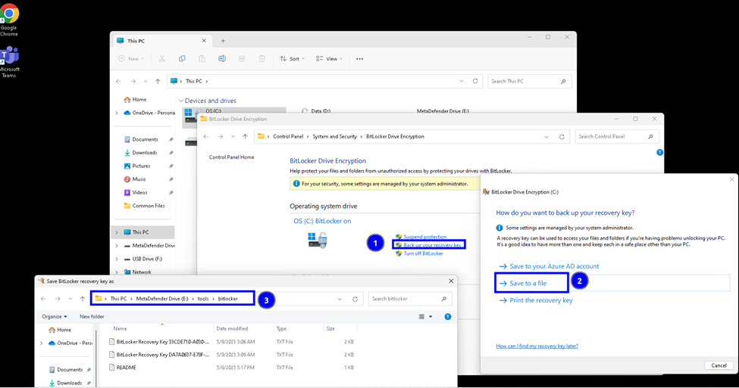Open Pictures in This PC sidebar

click(137, 166)
